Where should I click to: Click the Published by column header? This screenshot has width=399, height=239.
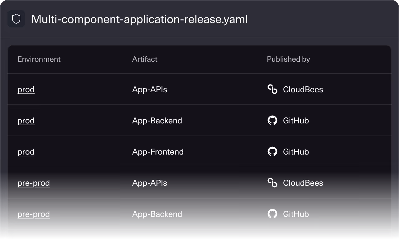coord(288,59)
